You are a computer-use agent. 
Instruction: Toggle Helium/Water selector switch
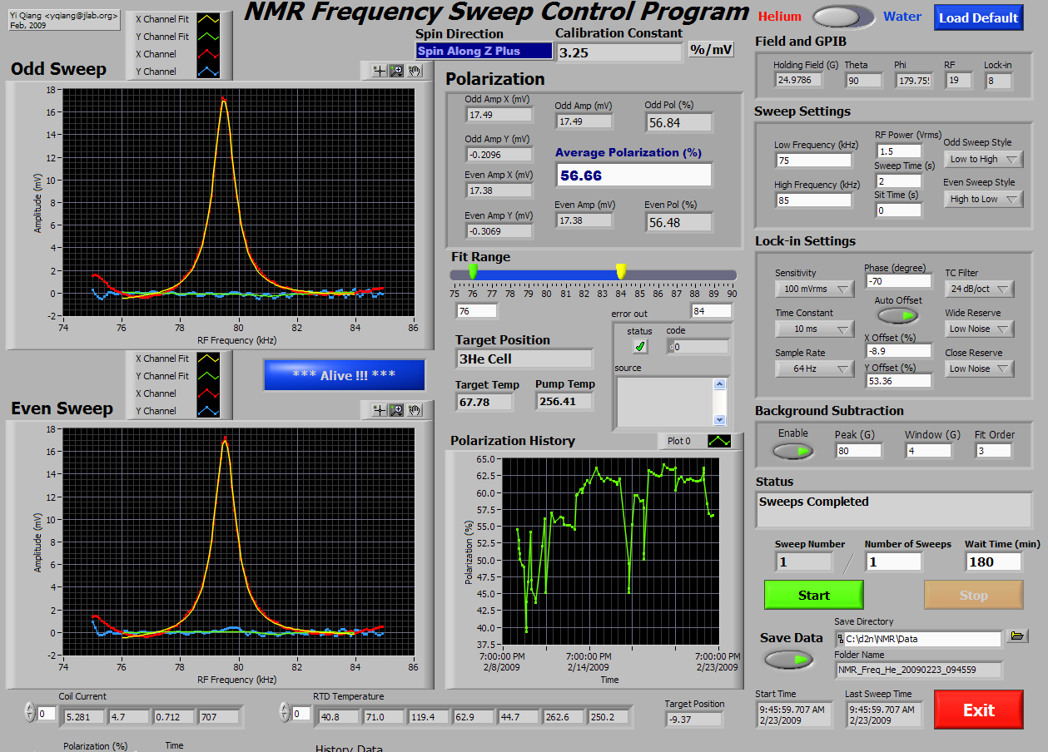[x=842, y=17]
